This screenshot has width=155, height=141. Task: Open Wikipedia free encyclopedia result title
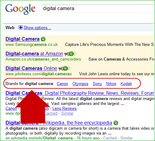click(x=59, y=123)
